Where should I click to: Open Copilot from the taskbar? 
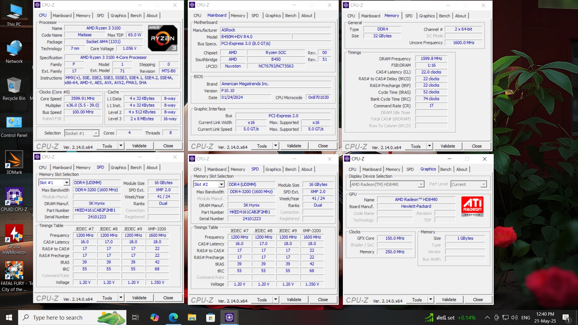click(154, 317)
